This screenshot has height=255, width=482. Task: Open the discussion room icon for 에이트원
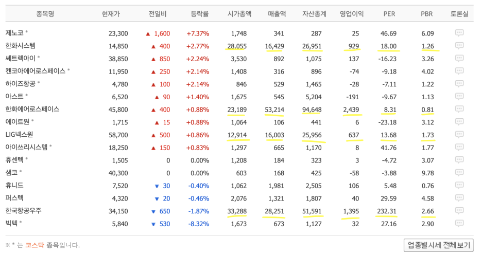(459, 122)
